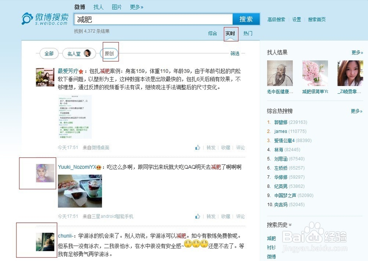Switch to the 图片 search category
The image size is (368, 261).
coord(117,7)
